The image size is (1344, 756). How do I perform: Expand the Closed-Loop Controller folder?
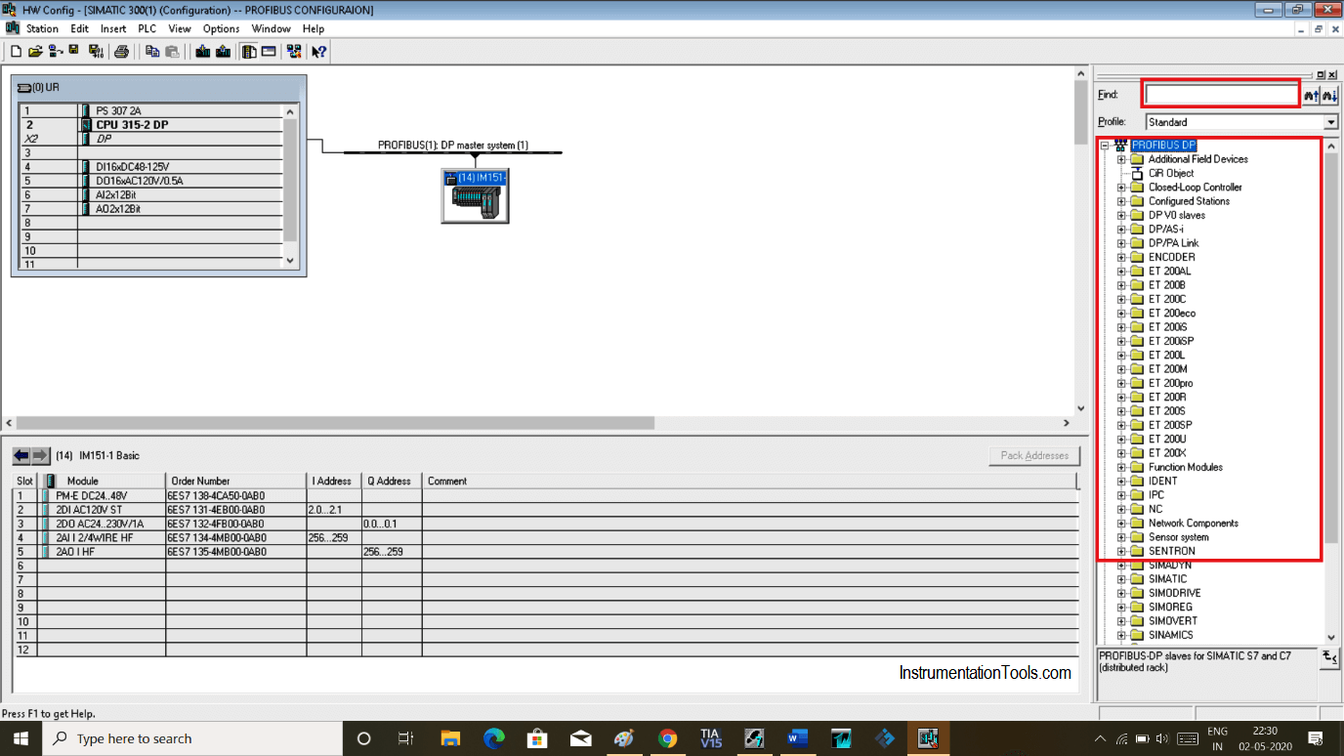pyautogui.click(x=1122, y=187)
